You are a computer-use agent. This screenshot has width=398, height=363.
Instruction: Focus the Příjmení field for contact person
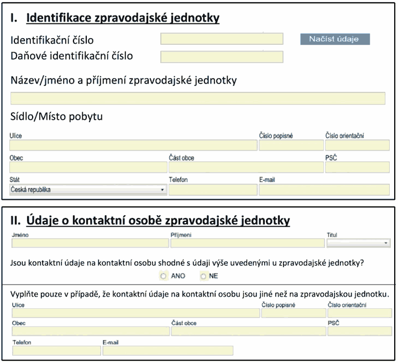point(248,243)
